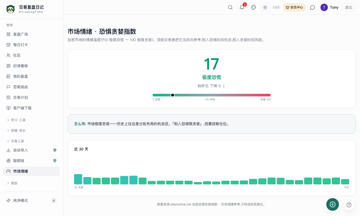
Task: Click the 数据来源 alternative.me footer text
Action: pos(212,204)
